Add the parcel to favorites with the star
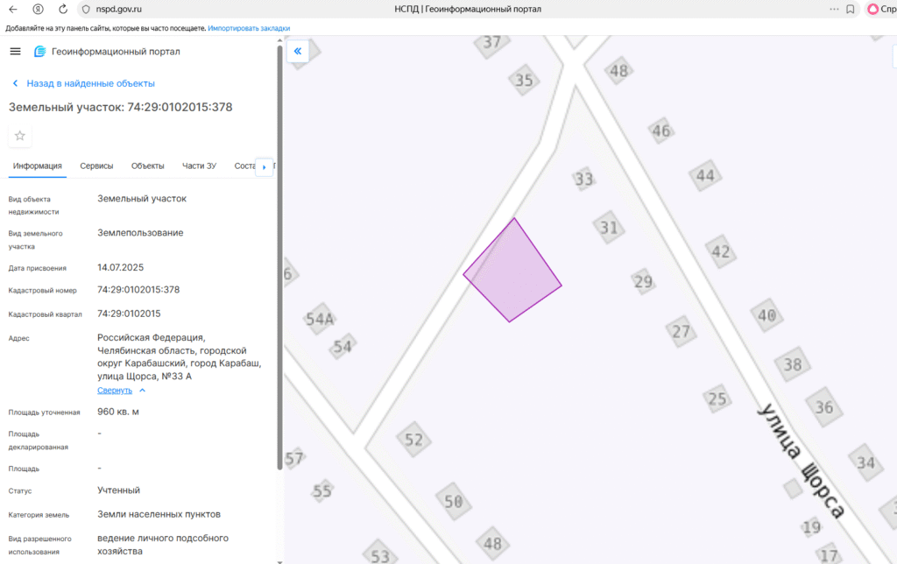Viewport: 897px width, 564px height. [x=20, y=136]
